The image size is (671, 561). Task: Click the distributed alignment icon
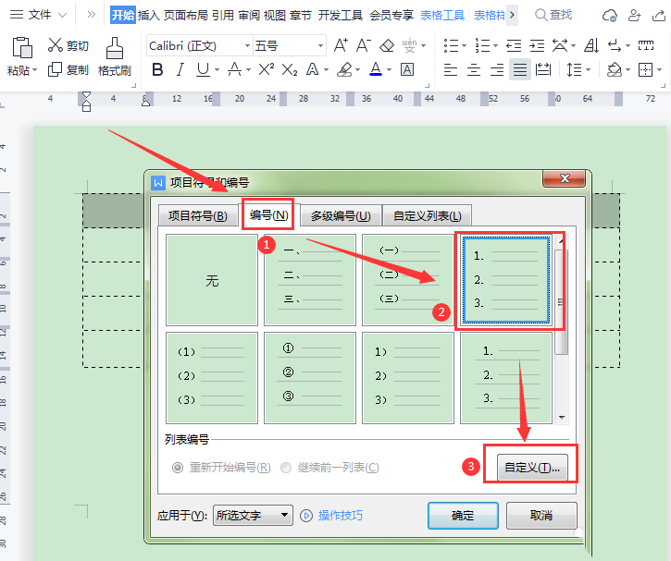pyautogui.click(x=543, y=69)
